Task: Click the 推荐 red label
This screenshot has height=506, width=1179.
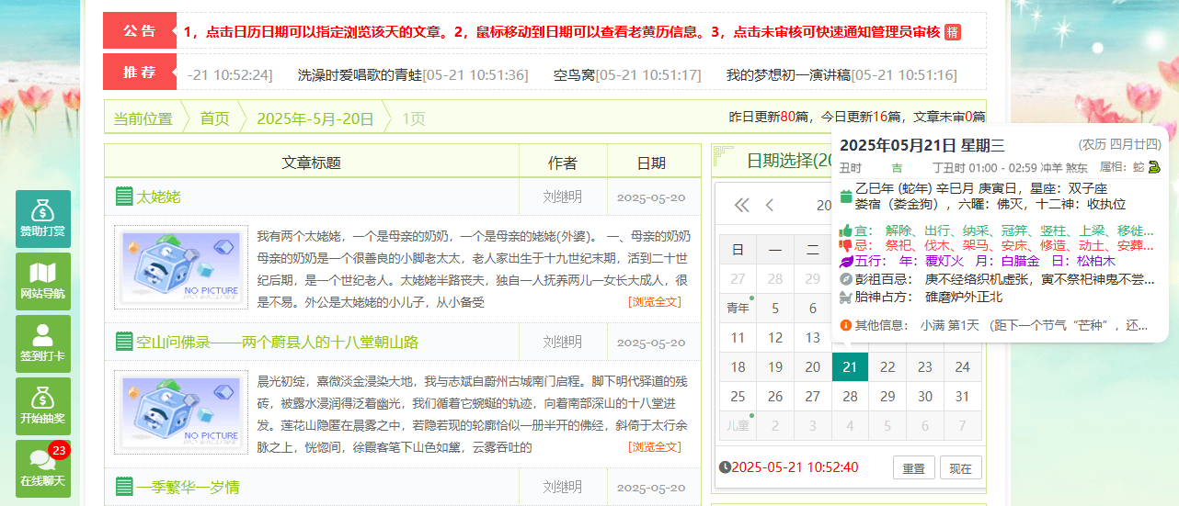Action: [x=140, y=73]
